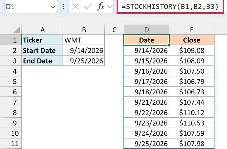Screen dimensions: 227x149
Task: Select column C header
Action: point(114,30)
